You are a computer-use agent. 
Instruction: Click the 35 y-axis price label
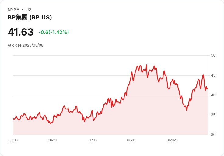tap(213, 115)
